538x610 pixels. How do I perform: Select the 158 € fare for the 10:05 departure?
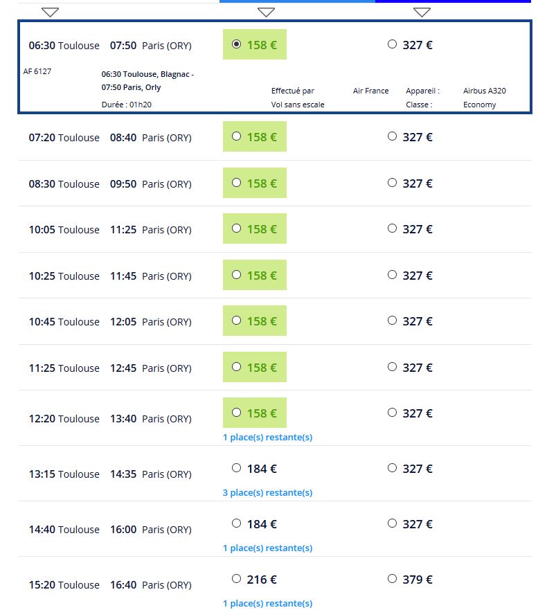click(237, 228)
